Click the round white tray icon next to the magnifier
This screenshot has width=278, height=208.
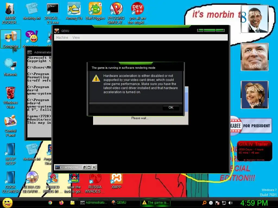point(211,203)
